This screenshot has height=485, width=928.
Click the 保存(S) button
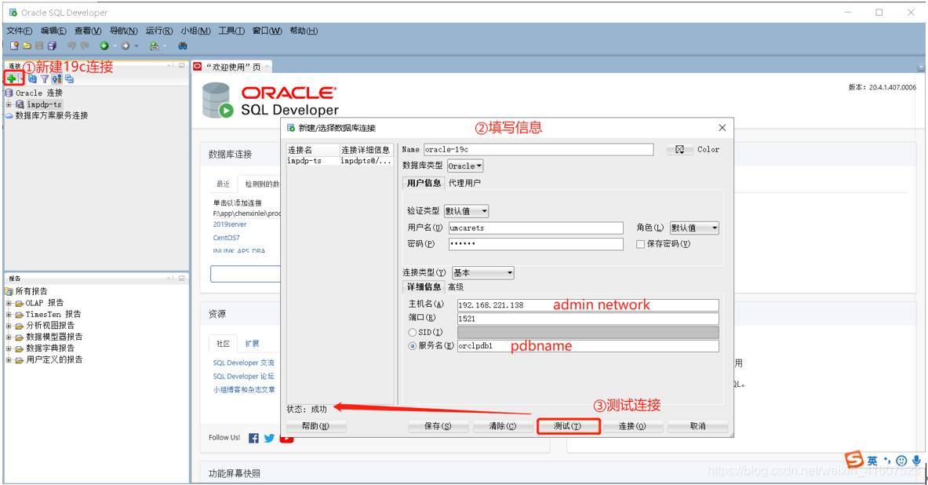pos(438,426)
